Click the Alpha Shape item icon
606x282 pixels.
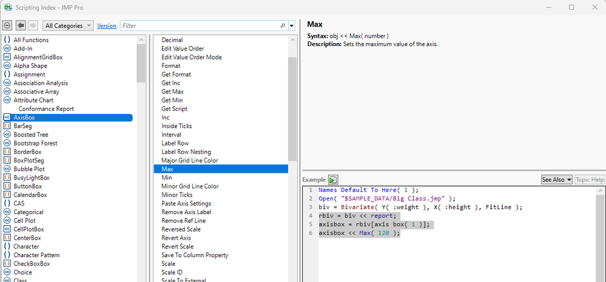[7, 65]
